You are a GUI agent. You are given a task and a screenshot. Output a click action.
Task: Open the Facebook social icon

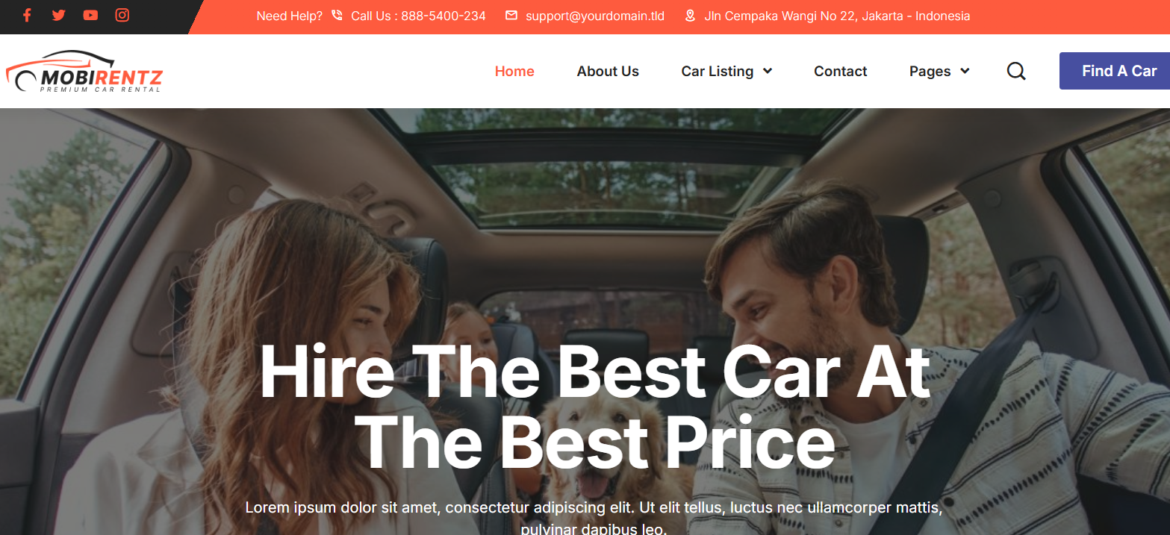pyautogui.click(x=27, y=15)
